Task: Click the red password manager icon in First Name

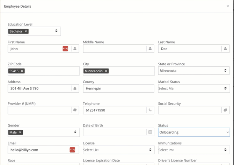Action: [65, 49]
